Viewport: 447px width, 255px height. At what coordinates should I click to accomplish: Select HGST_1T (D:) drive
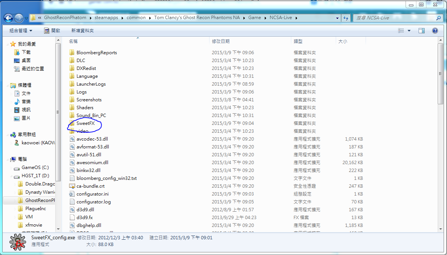[x=35, y=176]
